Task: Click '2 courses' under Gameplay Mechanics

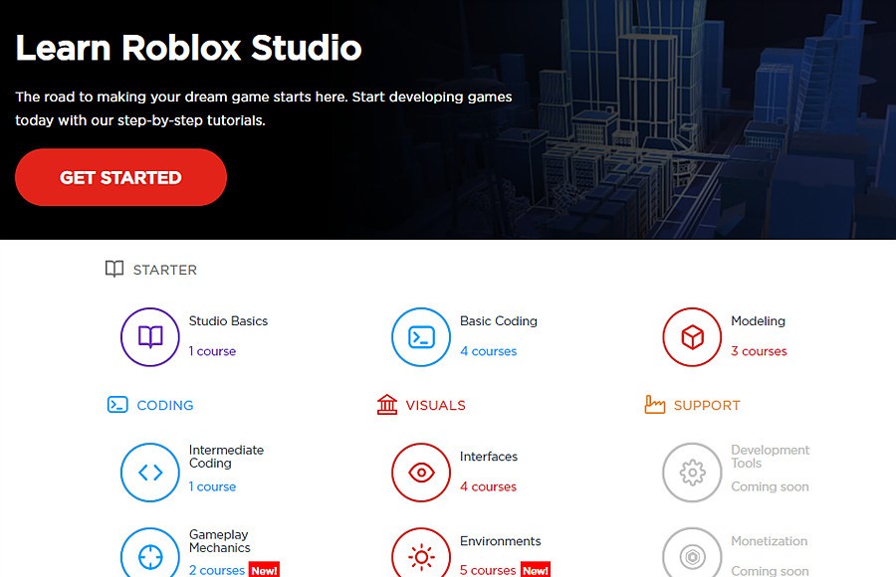Action: click(x=217, y=570)
